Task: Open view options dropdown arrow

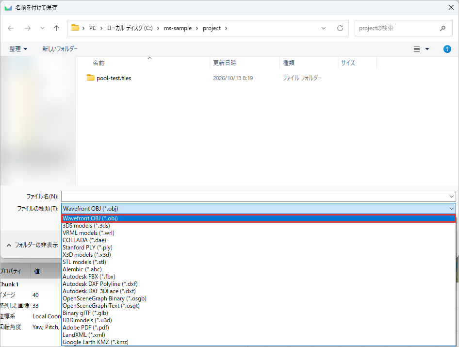Action: (x=427, y=49)
